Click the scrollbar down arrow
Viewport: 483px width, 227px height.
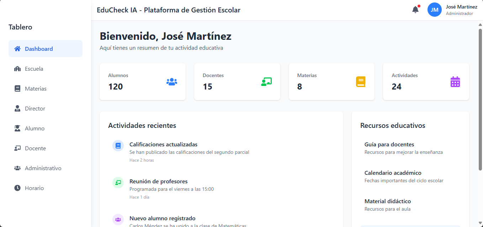(x=481, y=223)
